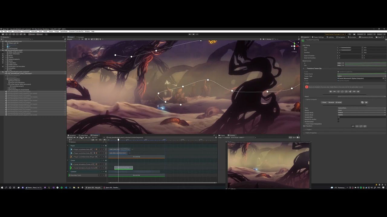The height and width of the screenshot is (217, 387).
Task: Open the Shaded draw mode dropdown
Action: pyautogui.click(x=73, y=39)
